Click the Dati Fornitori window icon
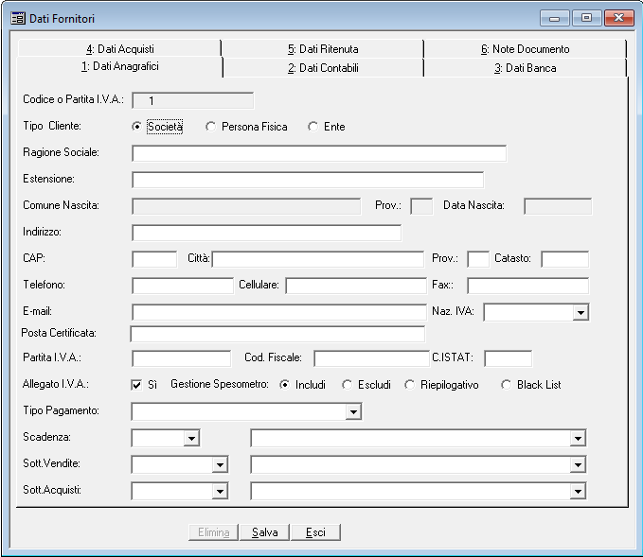This screenshot has width=643, height=557. coord(18,18)
